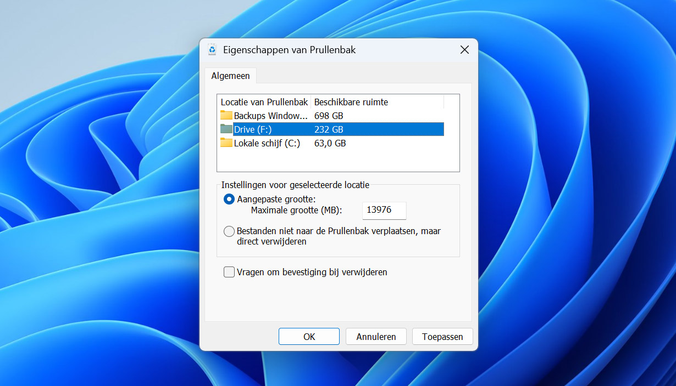The height and width of the screenshot is (386, 676).
Task: Click the Toepassen button
Action: 442,337
